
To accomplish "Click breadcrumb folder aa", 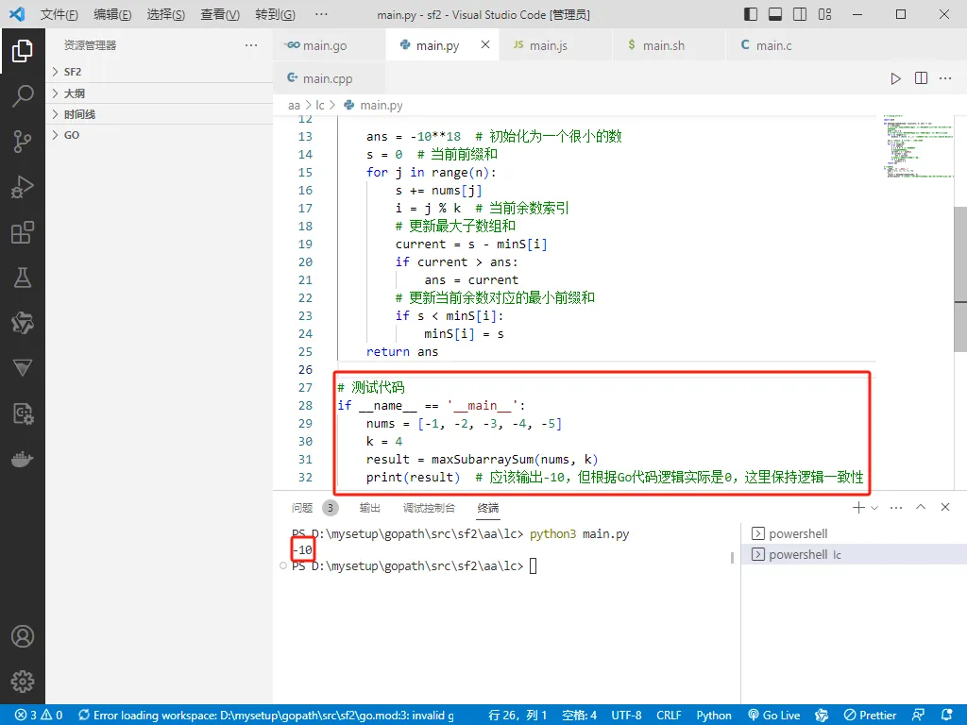I will coord(294,106).
